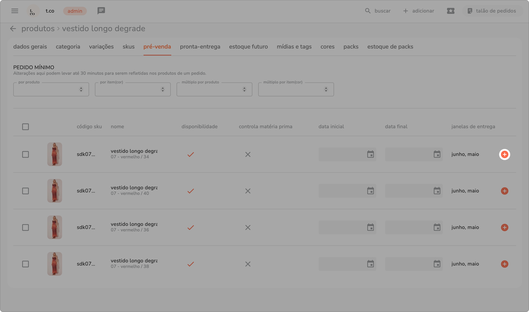Check the vermelho / 36 row checkbox
The width and height of the screenshot is (529, 312).
[x=25, y=227]
